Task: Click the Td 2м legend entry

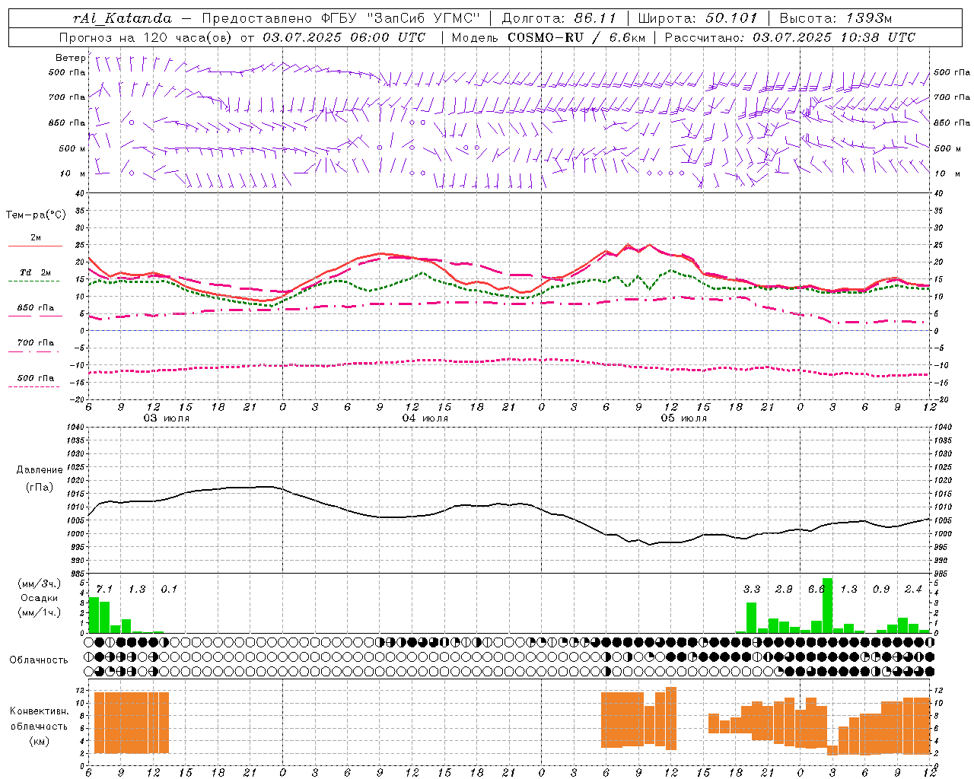Action: coord(36,272)
